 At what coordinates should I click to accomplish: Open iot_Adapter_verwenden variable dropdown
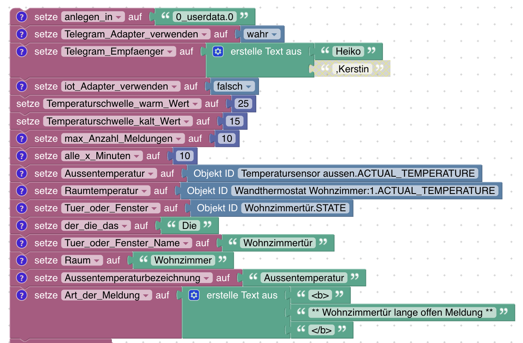pos(121,86)
